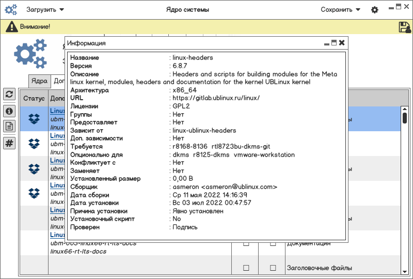Viewport: 413px width, 279px height.
Task: Click the document list icon in sidebar
Action: pyautogui.click(x=9, y=126)
